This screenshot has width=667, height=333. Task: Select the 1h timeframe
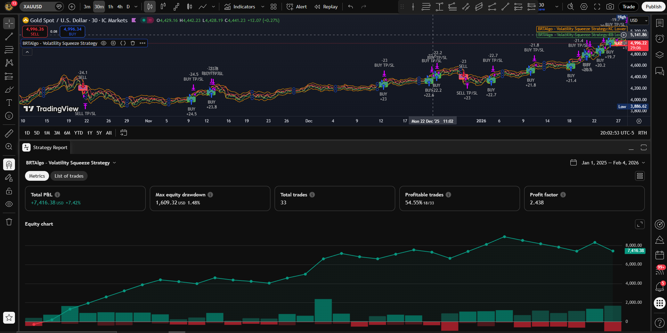(x=111, y=7)
